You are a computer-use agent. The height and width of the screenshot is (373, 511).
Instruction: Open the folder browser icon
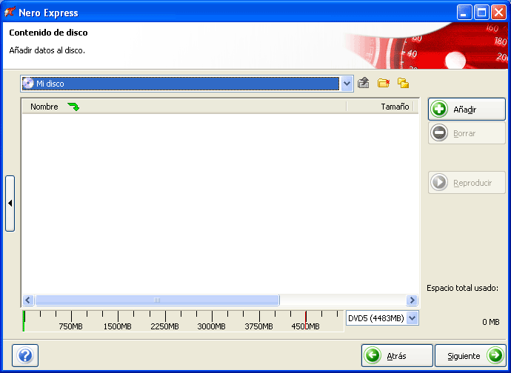pyautogui.click(x=403, y=83)
